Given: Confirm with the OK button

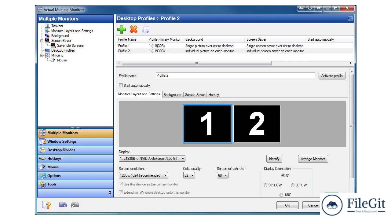Looking at the screenshot, I should tap(287, 205).
